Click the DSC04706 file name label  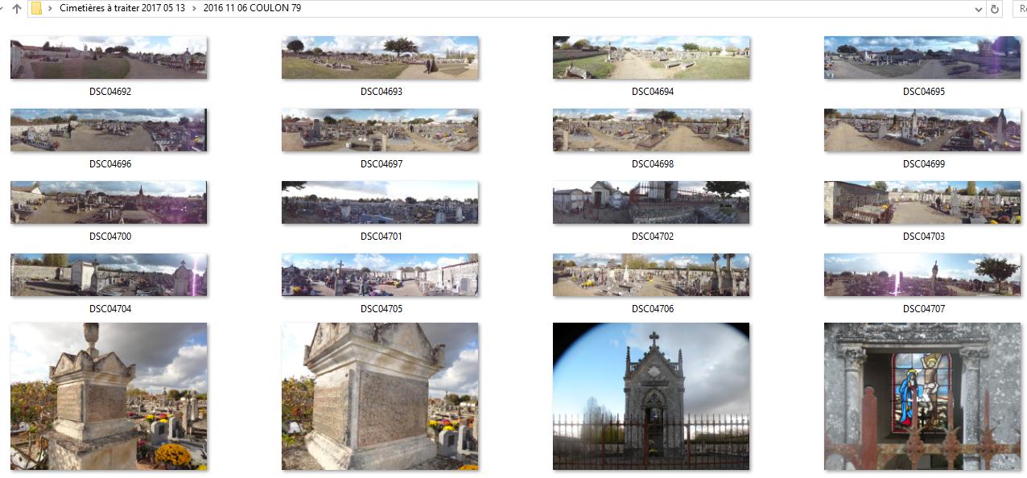point(652,309)
